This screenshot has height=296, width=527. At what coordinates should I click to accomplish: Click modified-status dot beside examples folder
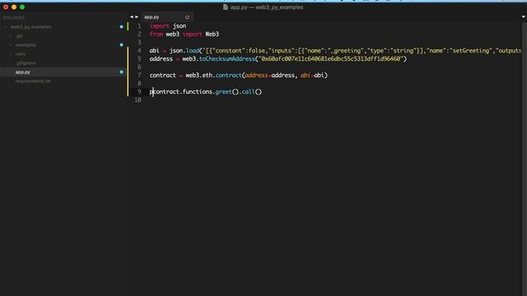[x=121, y=44]
